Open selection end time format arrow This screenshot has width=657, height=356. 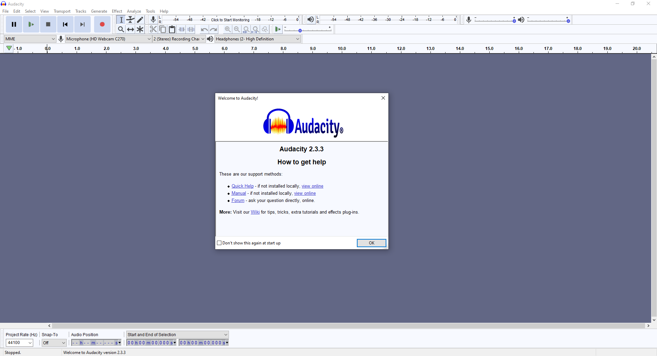point(227,343)
